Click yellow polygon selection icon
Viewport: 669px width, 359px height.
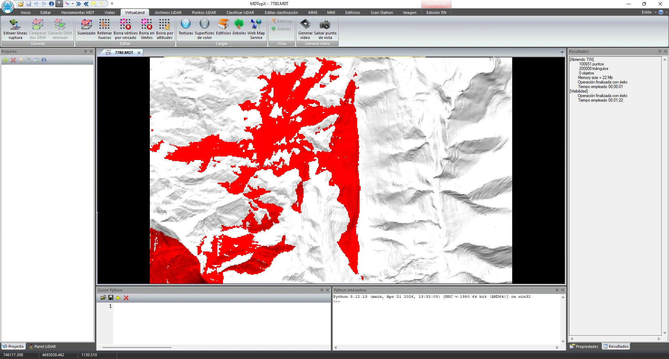click(x=94, y=4)
